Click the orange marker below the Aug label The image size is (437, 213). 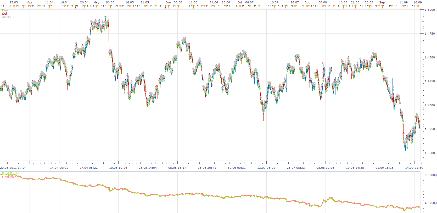[x=307, y=6]
